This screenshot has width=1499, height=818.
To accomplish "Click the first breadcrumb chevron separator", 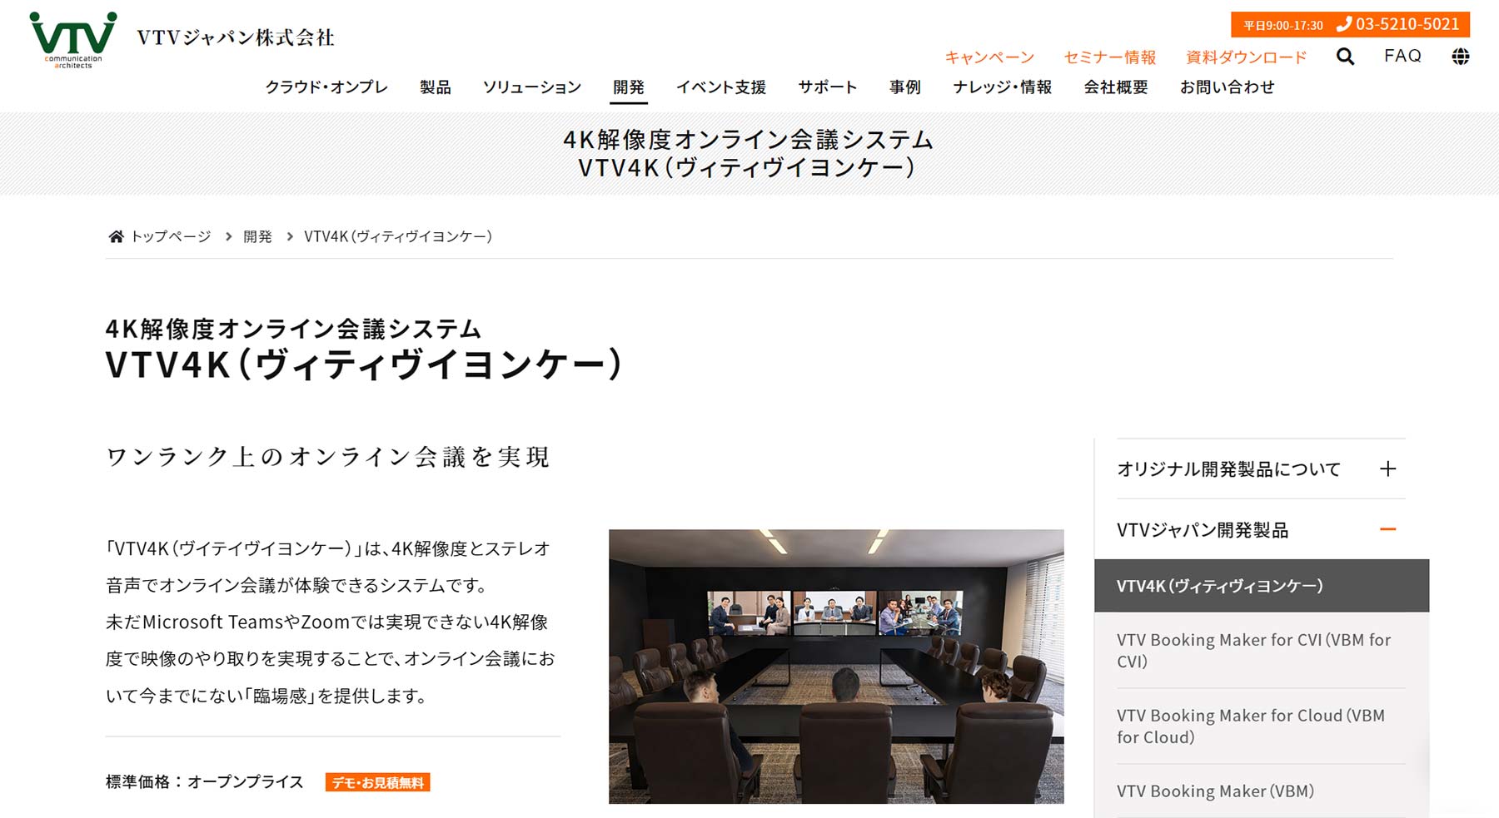I will (x=228, y=236).
